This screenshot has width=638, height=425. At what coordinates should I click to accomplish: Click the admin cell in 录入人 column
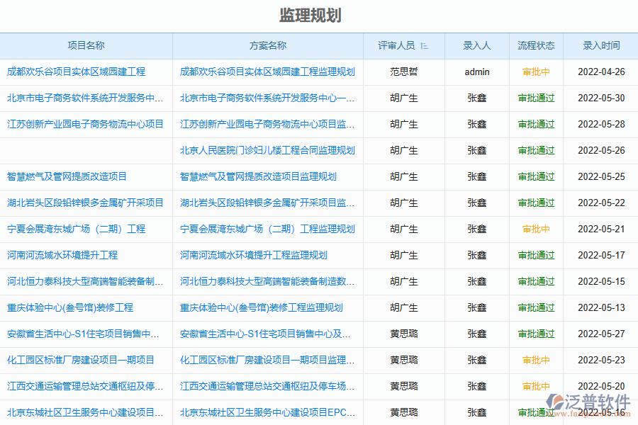click(x=476, y=72)
